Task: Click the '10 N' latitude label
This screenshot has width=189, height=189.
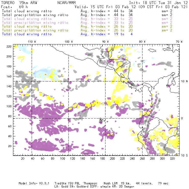Action: [184, 81]
